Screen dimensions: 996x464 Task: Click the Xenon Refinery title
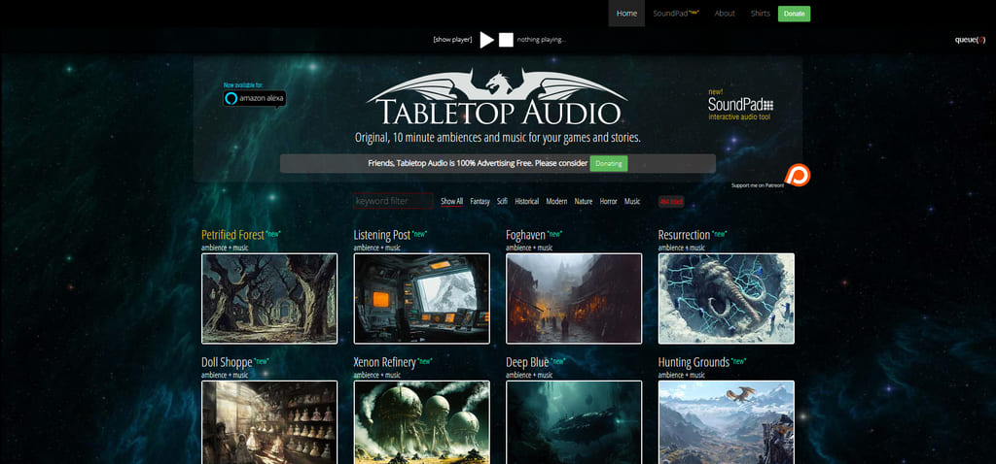point(384,363)
